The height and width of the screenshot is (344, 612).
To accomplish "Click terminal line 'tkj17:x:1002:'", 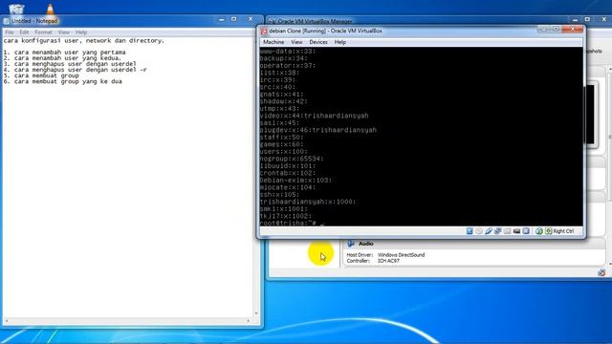I will [x=285, y=216].
